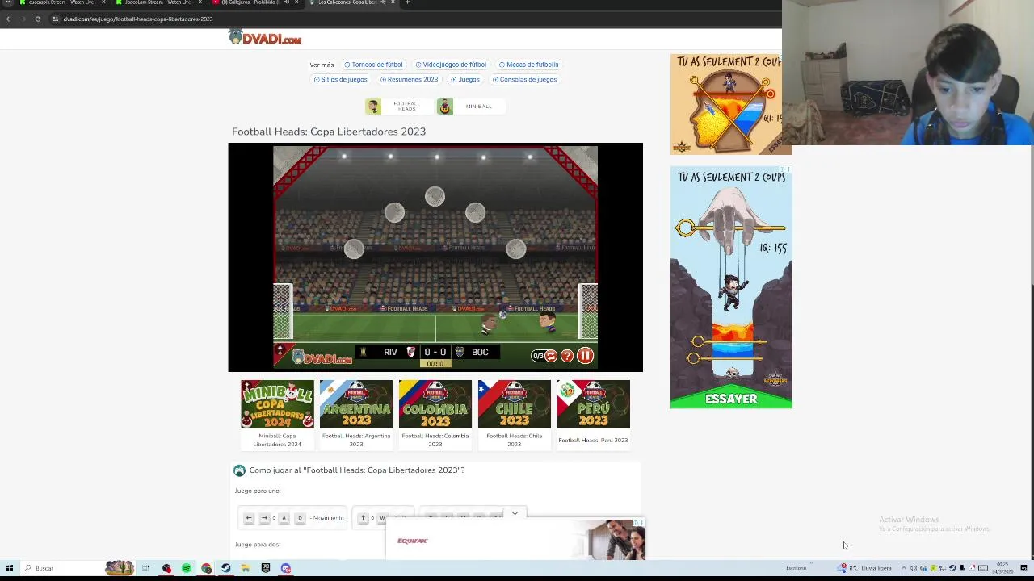The height and width of the screenshot is (581, 1034).
Task: Click the ESSAYER button on side ad
Action: coord(731,399)
